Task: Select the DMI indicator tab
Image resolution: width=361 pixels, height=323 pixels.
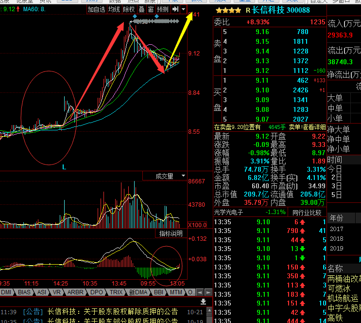Action: 7,292
